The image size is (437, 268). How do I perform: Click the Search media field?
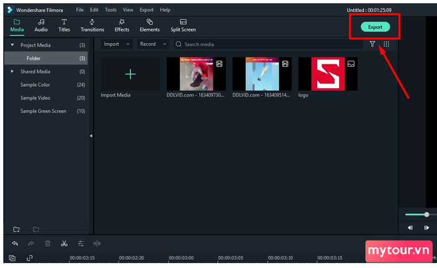coord(268,44)
